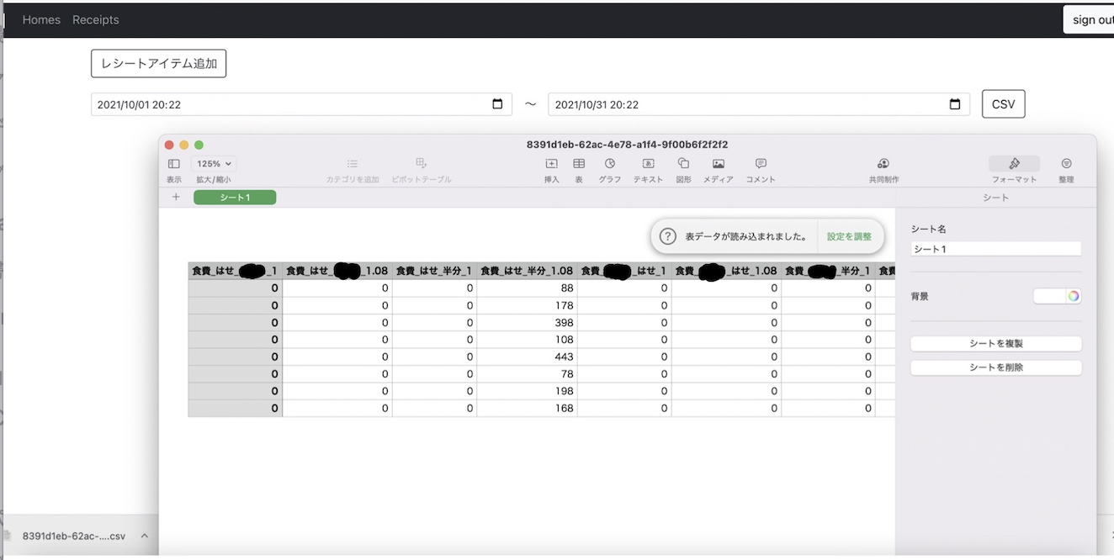Toggle the 整理 organize inspector
1114x560 pixels.
click(1066, 164)
